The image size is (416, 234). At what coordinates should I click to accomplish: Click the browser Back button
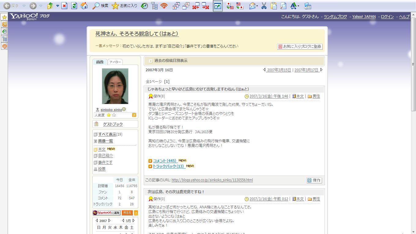click(11, 6)
